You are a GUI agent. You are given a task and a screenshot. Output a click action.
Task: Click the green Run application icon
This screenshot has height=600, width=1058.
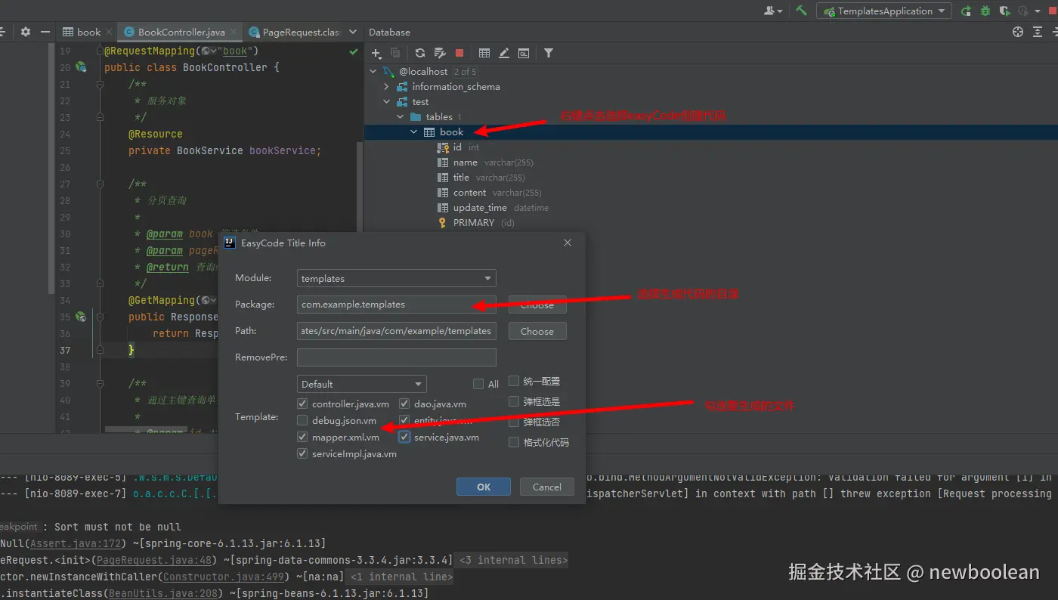[x=966, y=11]
